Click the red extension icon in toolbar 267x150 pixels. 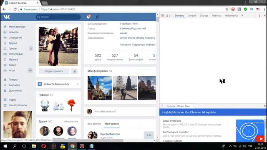point(233,9)
